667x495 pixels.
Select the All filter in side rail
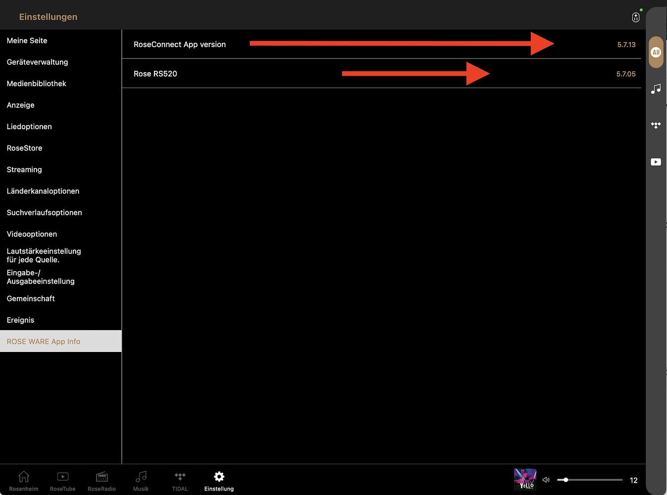(656, 52)
